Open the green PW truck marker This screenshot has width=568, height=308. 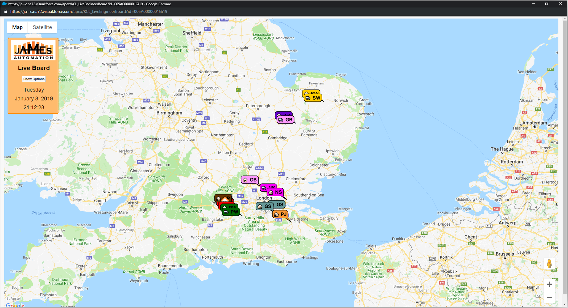(x=231, y=212)
